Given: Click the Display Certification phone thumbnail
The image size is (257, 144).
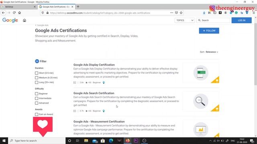Looking at the screenshot, I should point(201,73).
